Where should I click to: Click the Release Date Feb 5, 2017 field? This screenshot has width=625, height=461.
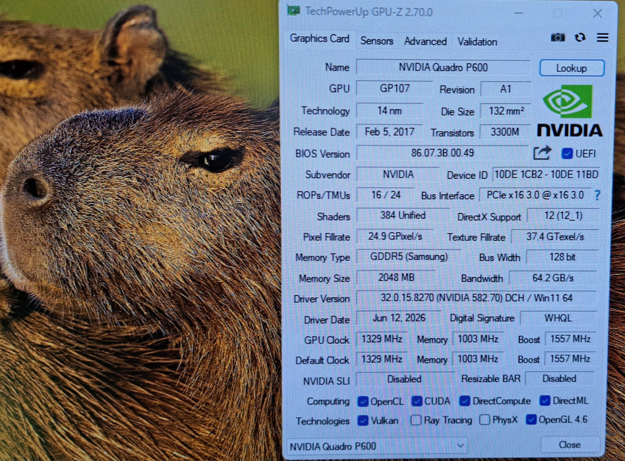[x=390, y=132]
